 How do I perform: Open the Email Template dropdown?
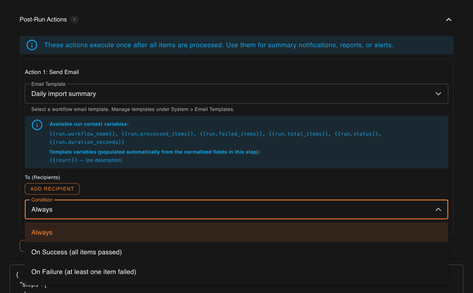point(236,94)
